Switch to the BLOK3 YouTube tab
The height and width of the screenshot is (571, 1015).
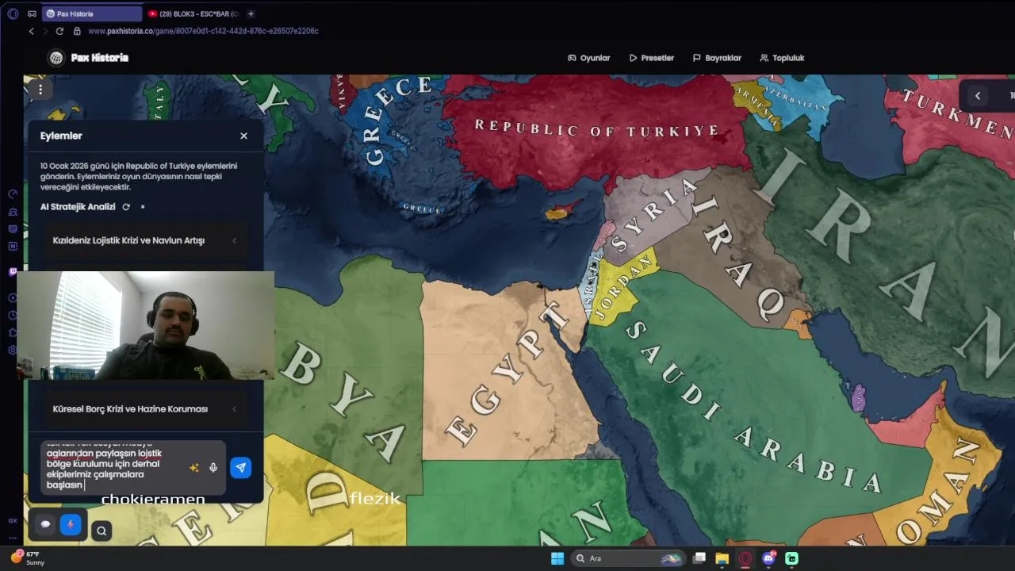[x=193, y=13]
